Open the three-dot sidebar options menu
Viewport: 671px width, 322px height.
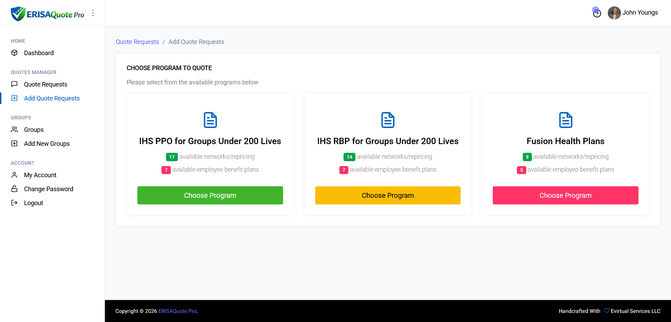[93, 13]
